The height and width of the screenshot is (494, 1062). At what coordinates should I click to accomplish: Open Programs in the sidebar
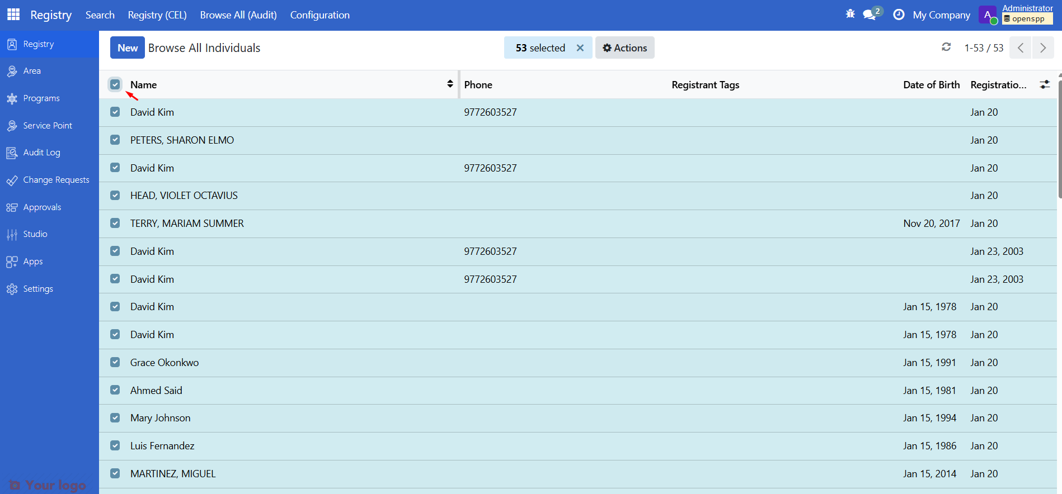(x=41, y=98)
